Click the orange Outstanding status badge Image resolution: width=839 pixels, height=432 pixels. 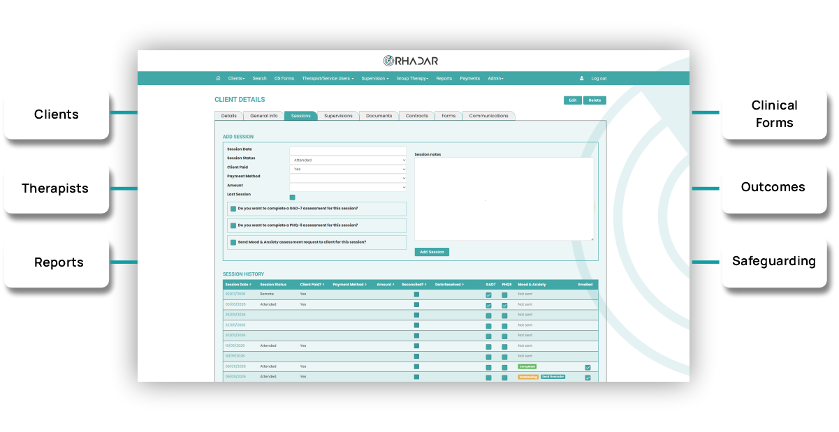528,377
